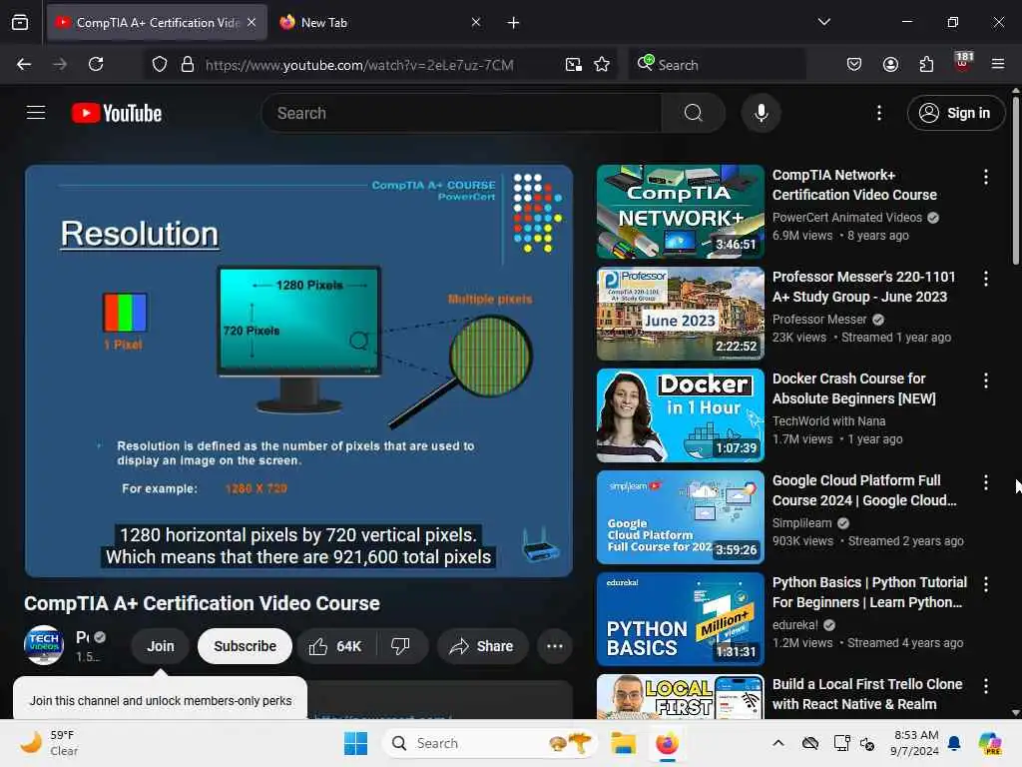Open Firefox account icon
Screen dimensions: 1022x767
(x=890, y=64)
